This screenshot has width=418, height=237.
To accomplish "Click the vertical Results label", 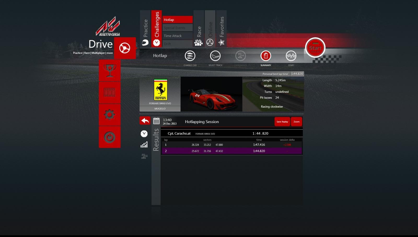I will pyautogui.click(x=156, y=140).
